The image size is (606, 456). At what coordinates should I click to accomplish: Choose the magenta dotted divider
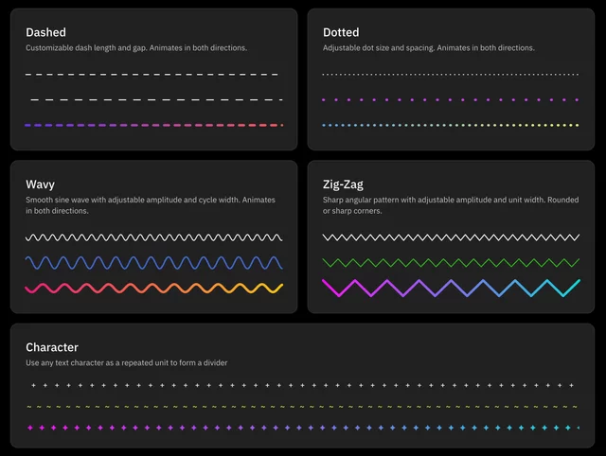(451, 99)
